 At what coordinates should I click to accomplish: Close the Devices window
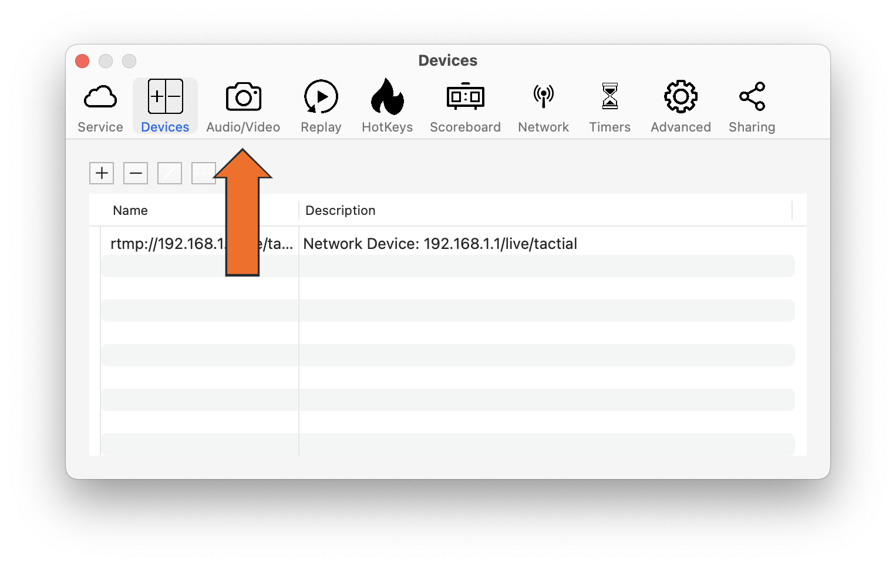coord(82,60)
